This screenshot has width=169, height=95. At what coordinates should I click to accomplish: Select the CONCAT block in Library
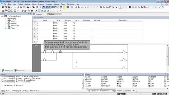click(x=105, y=86)
